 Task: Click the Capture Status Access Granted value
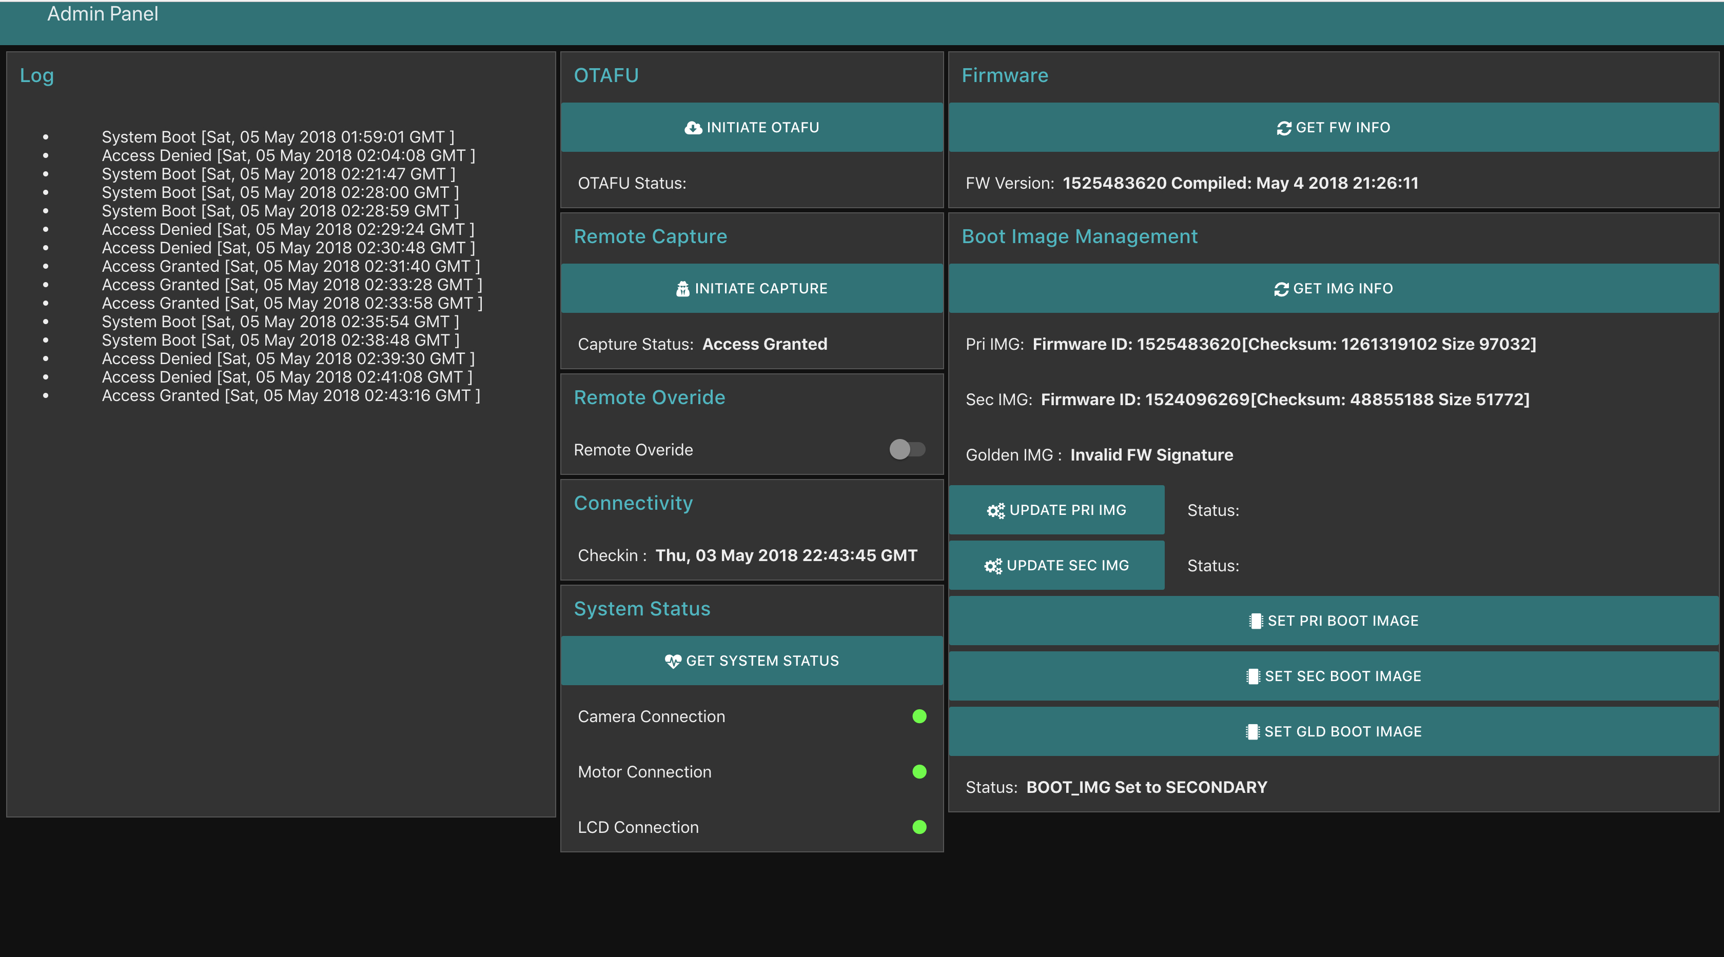[765, 345]
